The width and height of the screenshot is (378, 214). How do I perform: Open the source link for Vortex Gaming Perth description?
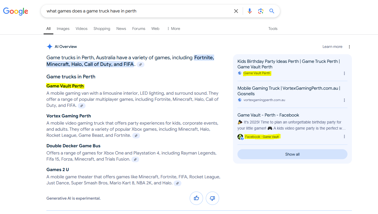[x=136, y=135]
